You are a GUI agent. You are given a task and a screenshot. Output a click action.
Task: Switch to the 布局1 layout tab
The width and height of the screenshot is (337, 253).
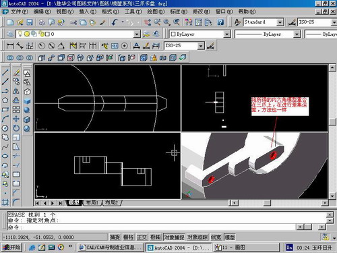coord(92,203)
